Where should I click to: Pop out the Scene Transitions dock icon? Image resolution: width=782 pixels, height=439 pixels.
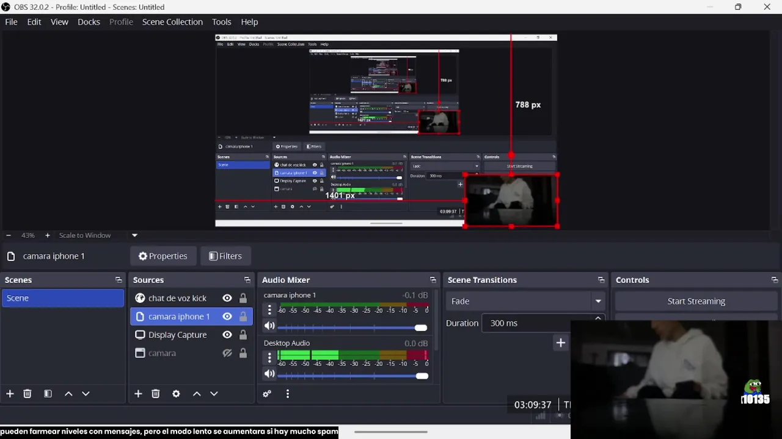[601, 280]
